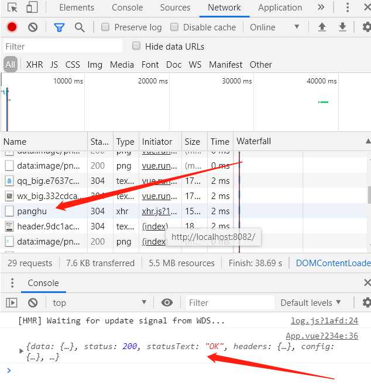
Task: Open the log.js?1afd:24 source link
Action: (324, 320)
